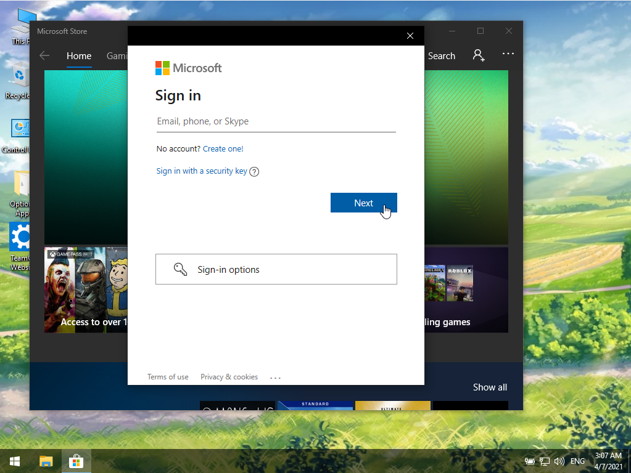Open Store See more ellipsis menu

pyautogui.click(x=508, y=54)
